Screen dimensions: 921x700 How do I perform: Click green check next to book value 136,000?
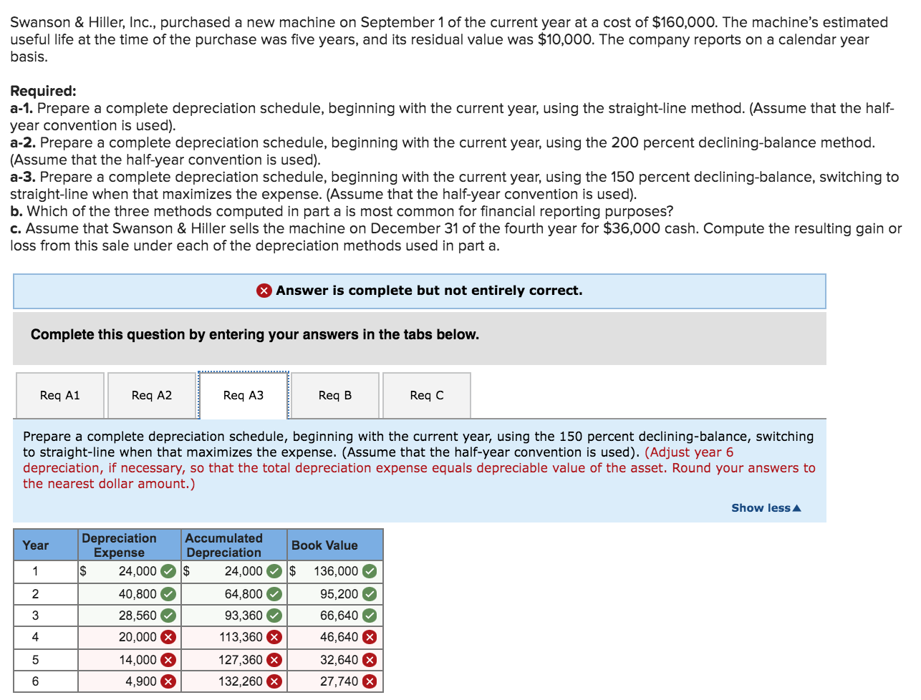pos(370,571)
